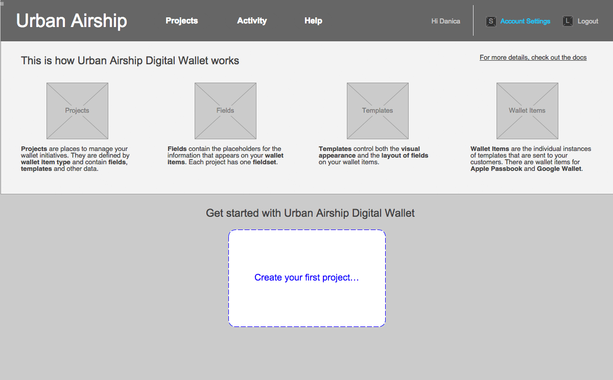This screenshot has width=613, height=380.
Task: Open the Account Settings link
Action: pyautogui.click(x=525, y=21)
